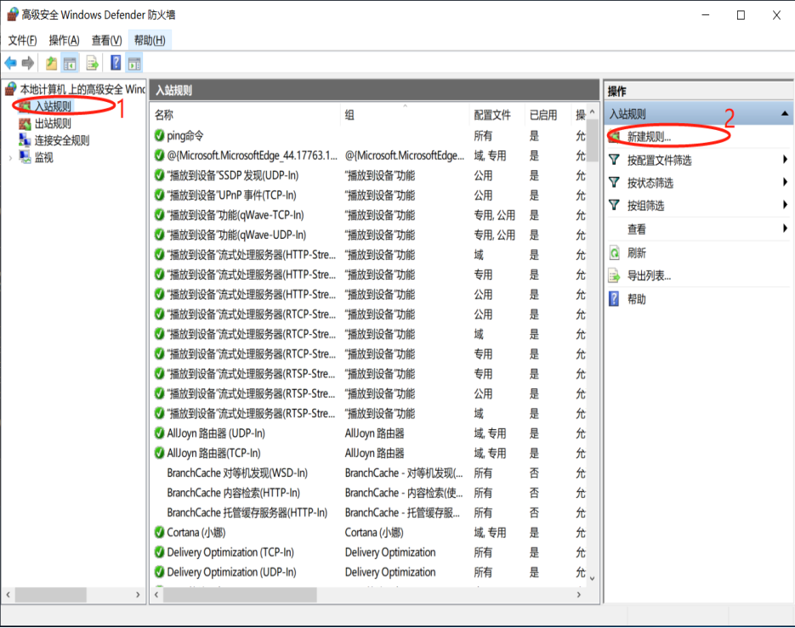This screenshot has height=628, width=795.
Task: Click 刷新 in the actions pane
Action: 637,253
